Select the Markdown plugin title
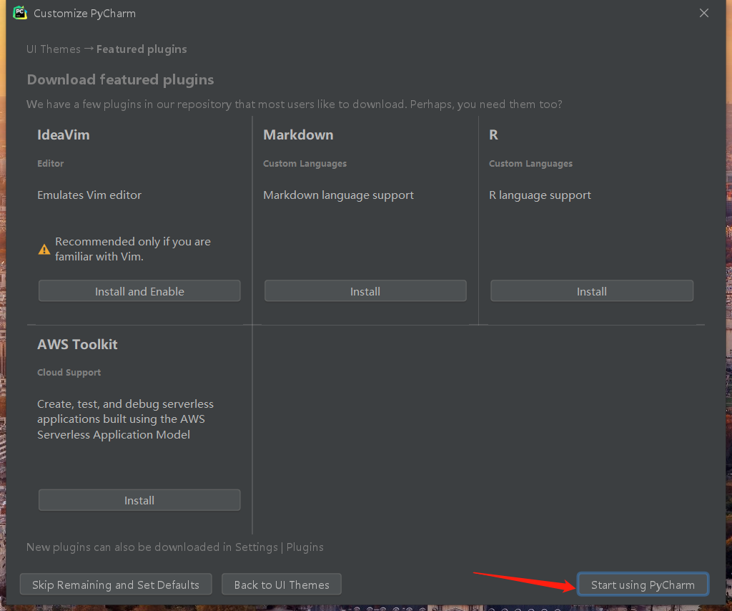Viewport: 732px width, 611px height. pyautogui.click(x=298, y=135)
